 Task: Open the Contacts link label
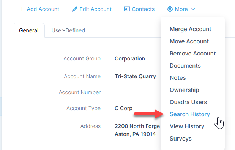[x=143, y=9]
